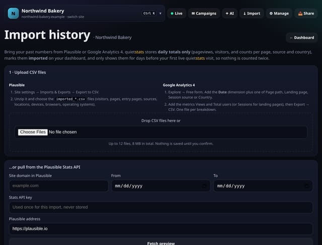
Task: Click the Plausible address field
Action: (161, 228)
